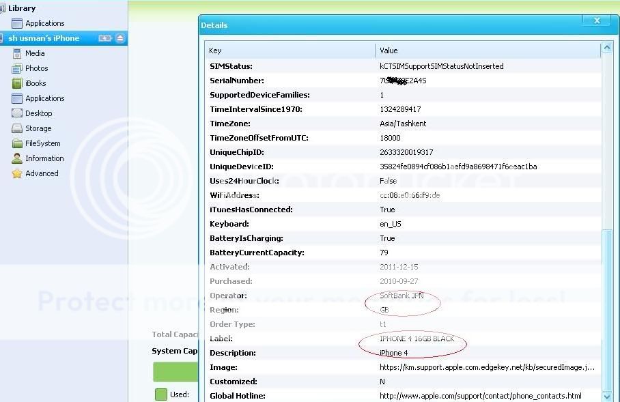The height and width of the screenshot is (402, 620).
Task: Select the Region value GB
Action: point(384,310)
